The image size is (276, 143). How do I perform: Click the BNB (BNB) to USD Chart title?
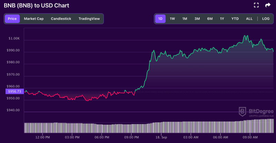coord(37,6)
